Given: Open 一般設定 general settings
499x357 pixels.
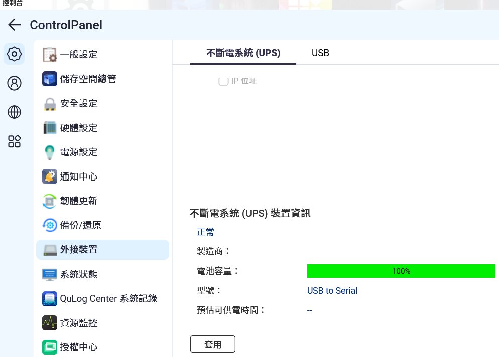Looking at the screenshot, I should coord(79,55).
